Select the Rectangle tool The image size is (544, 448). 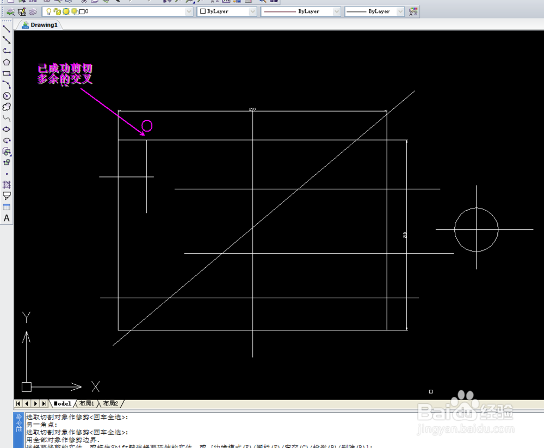click(6, 73)
